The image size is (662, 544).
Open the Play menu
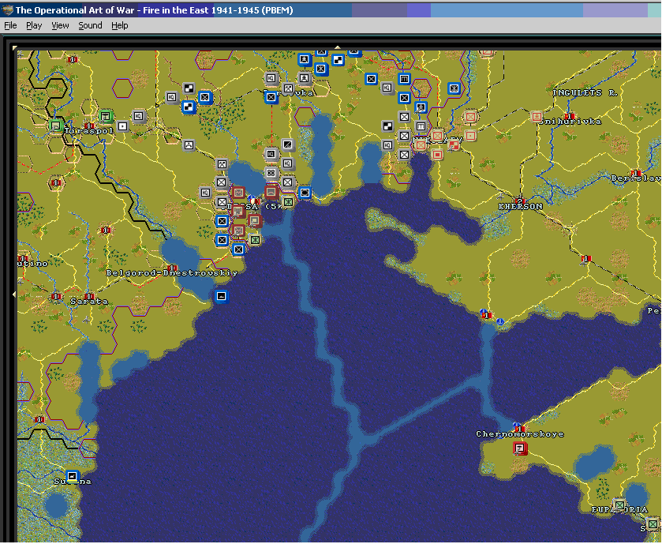[x=34, y=26]
